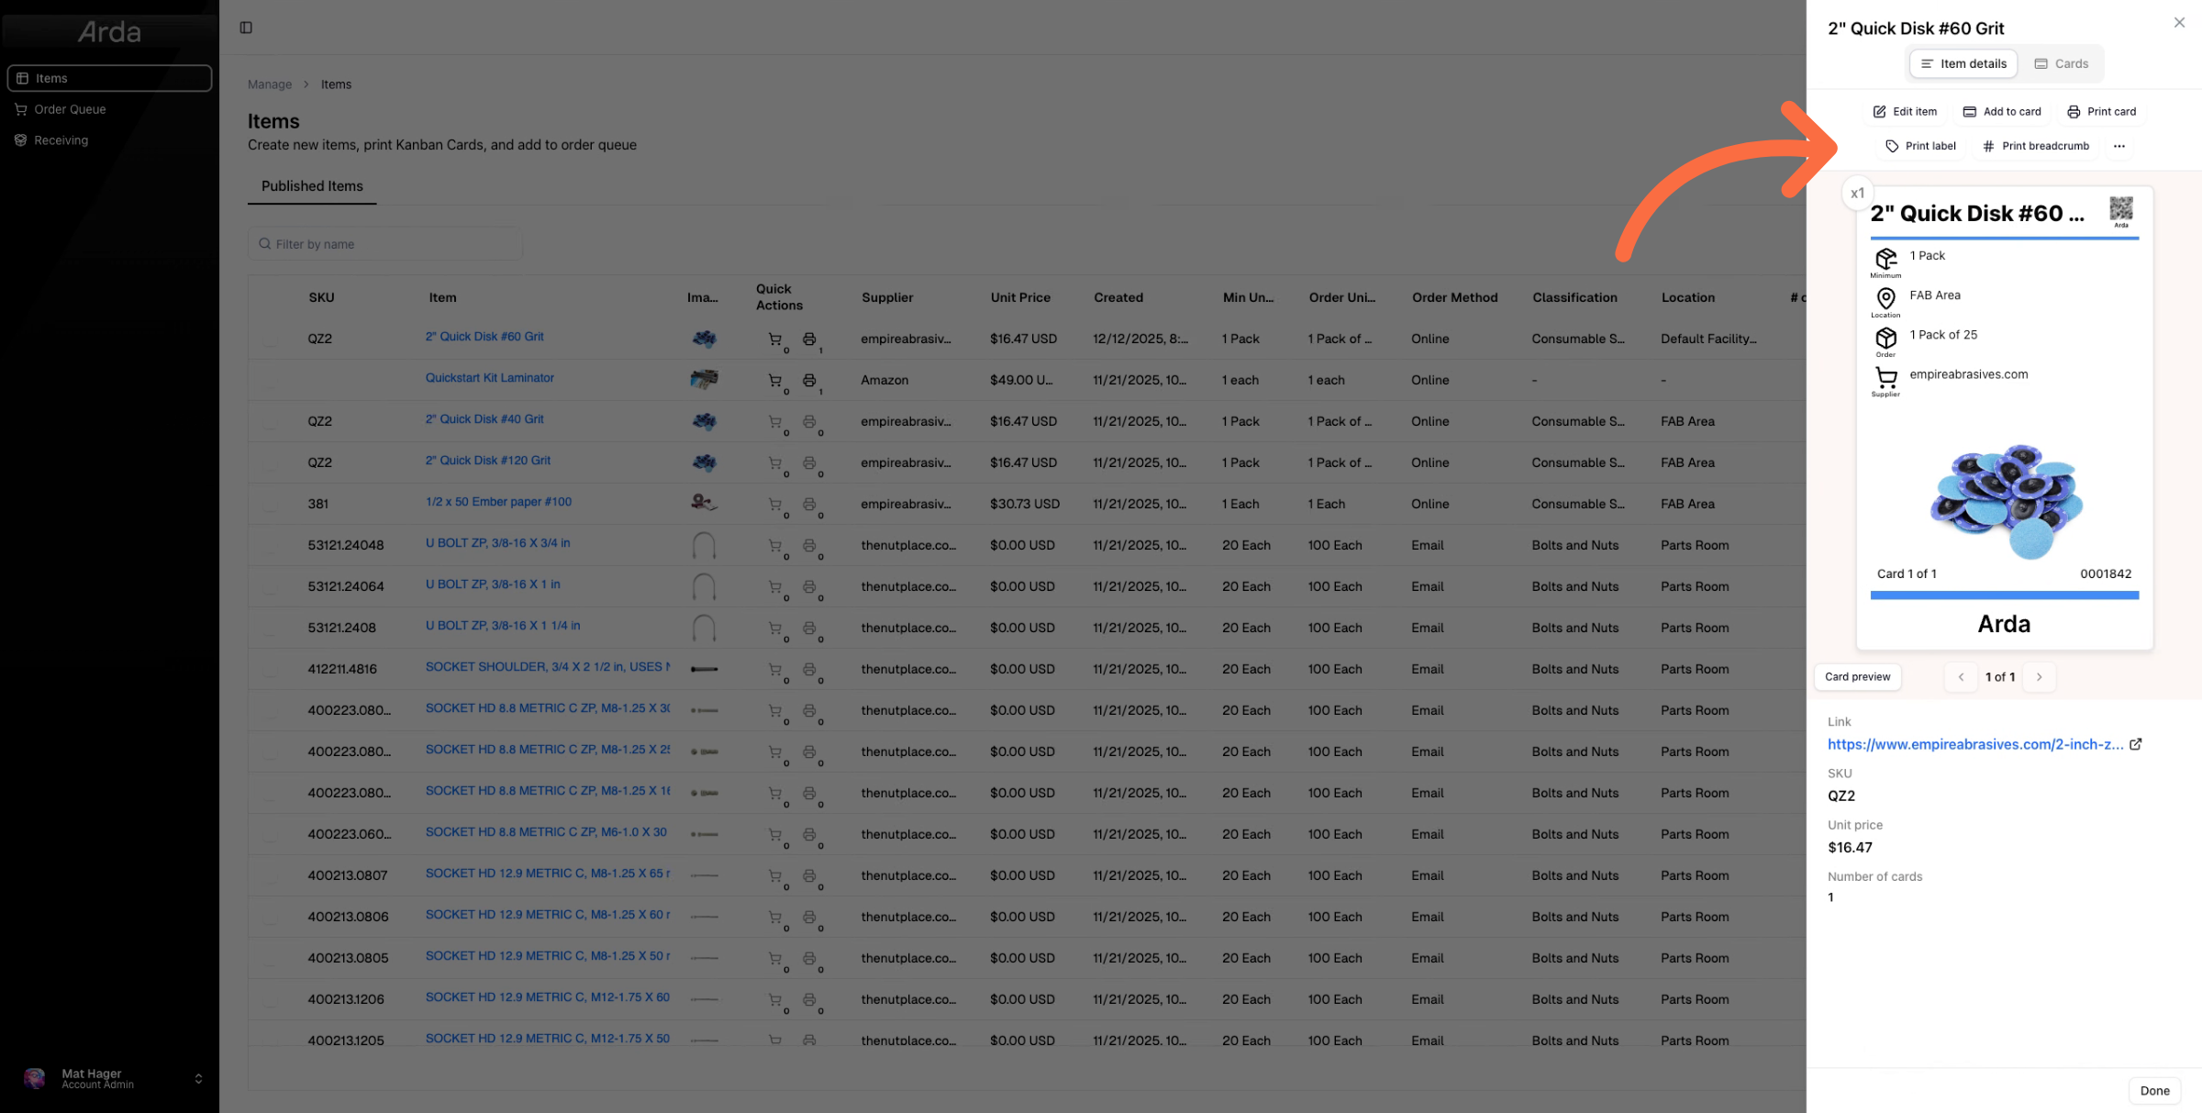Viewport: 2202px width, 1113px height.
Task: Click the Print label tag icon
Action: click(1892, 146)
